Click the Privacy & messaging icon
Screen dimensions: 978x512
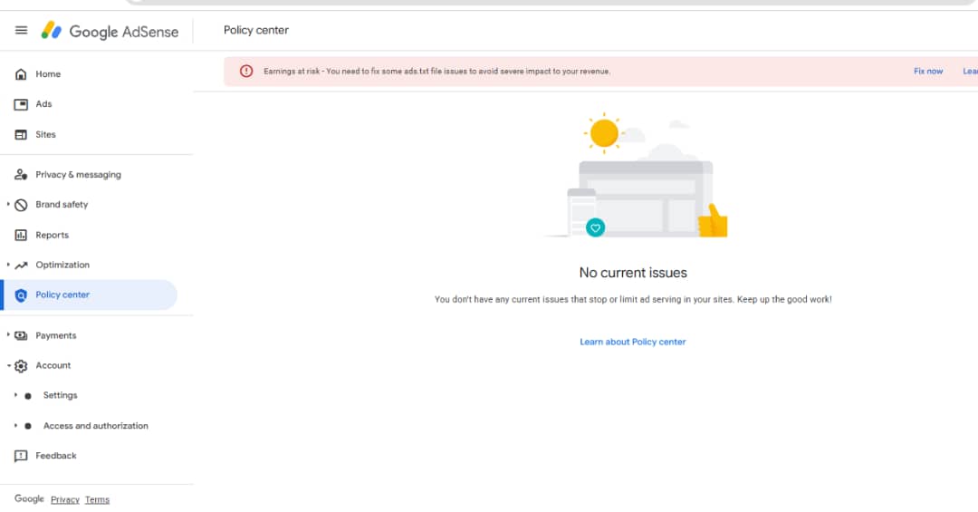[x=21, y=175]
